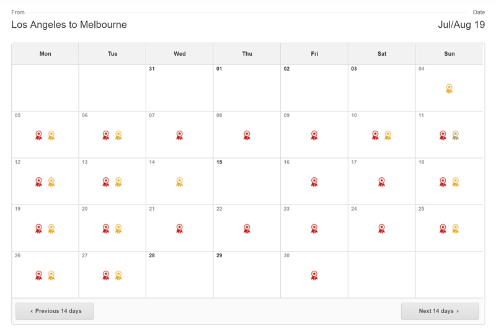
Task: Pick the red ribbon on Thursday 22
Action: (247, 229)
